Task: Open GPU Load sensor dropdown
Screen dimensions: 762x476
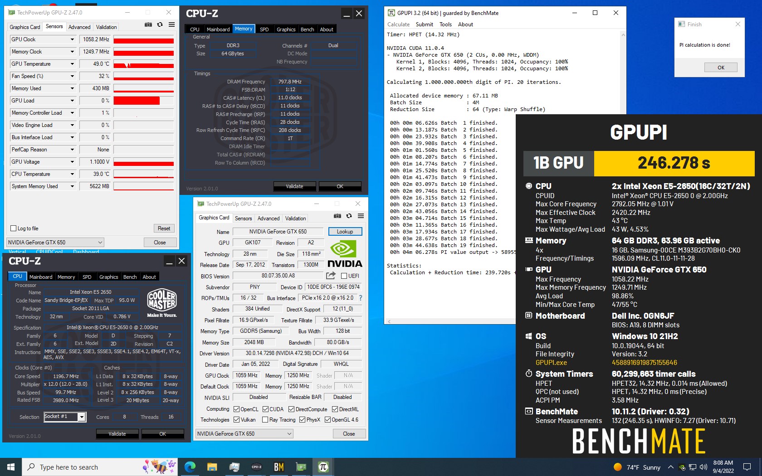Action: pyautogui.click(x=72, y=101)
